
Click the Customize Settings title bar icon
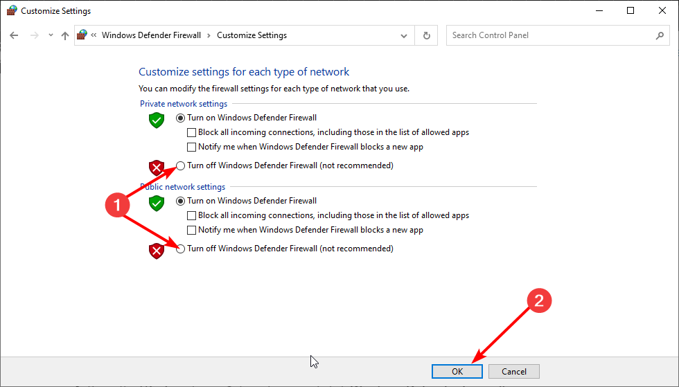pyautogui.click(x=12, y=10)
